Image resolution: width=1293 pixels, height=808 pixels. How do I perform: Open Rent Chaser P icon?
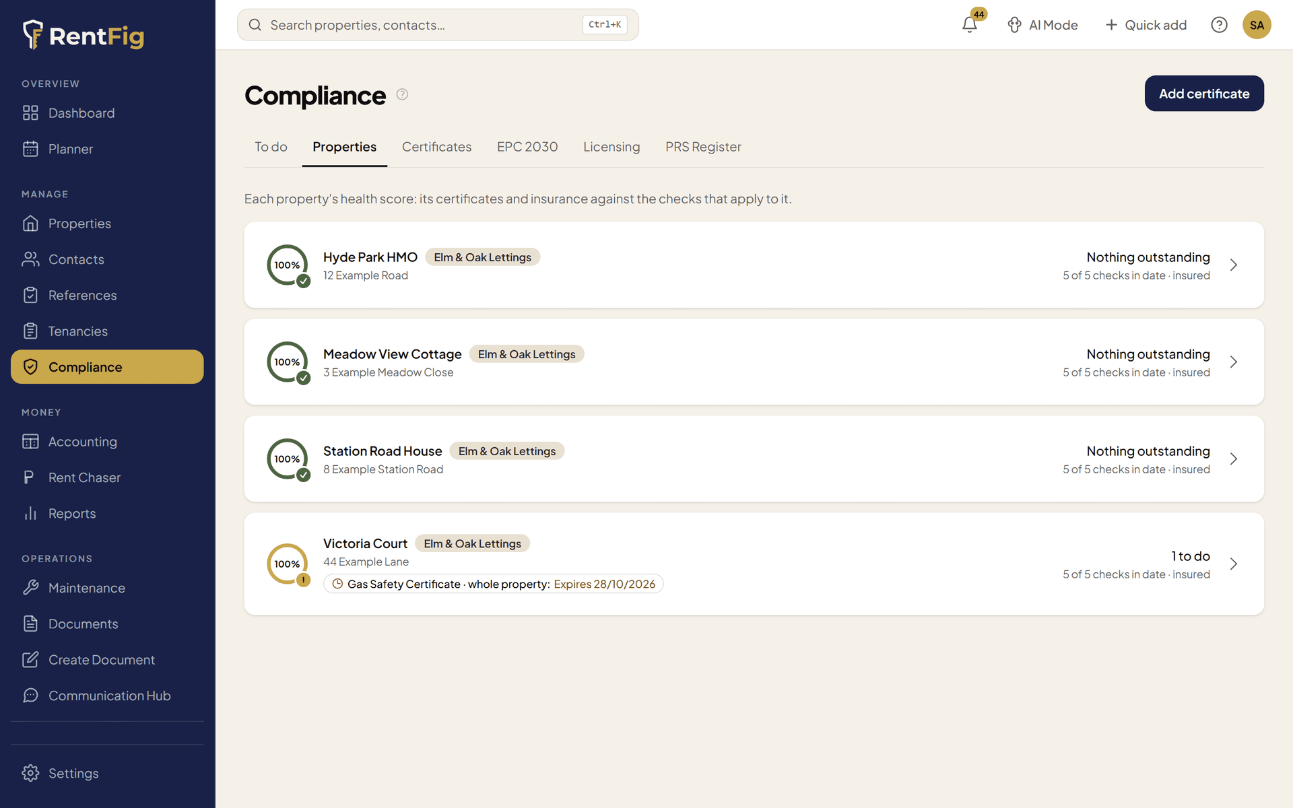29,477
